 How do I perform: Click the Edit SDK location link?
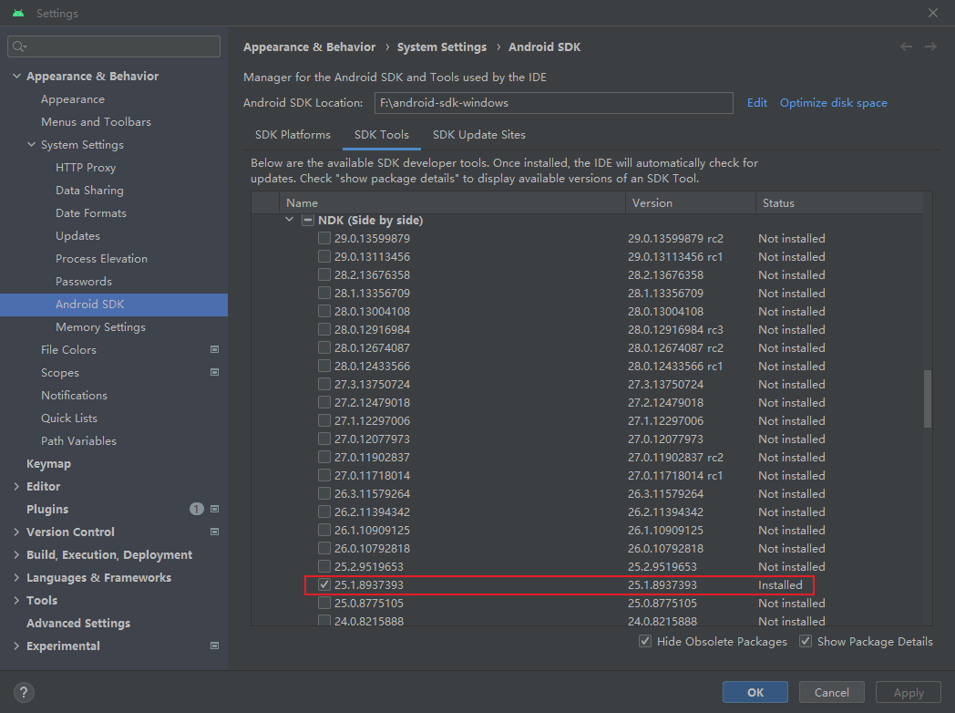(x=757, y=103)
